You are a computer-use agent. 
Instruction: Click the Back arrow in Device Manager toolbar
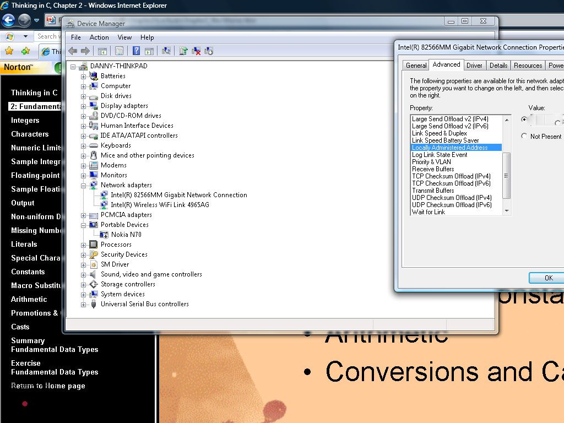pos(73,51)
